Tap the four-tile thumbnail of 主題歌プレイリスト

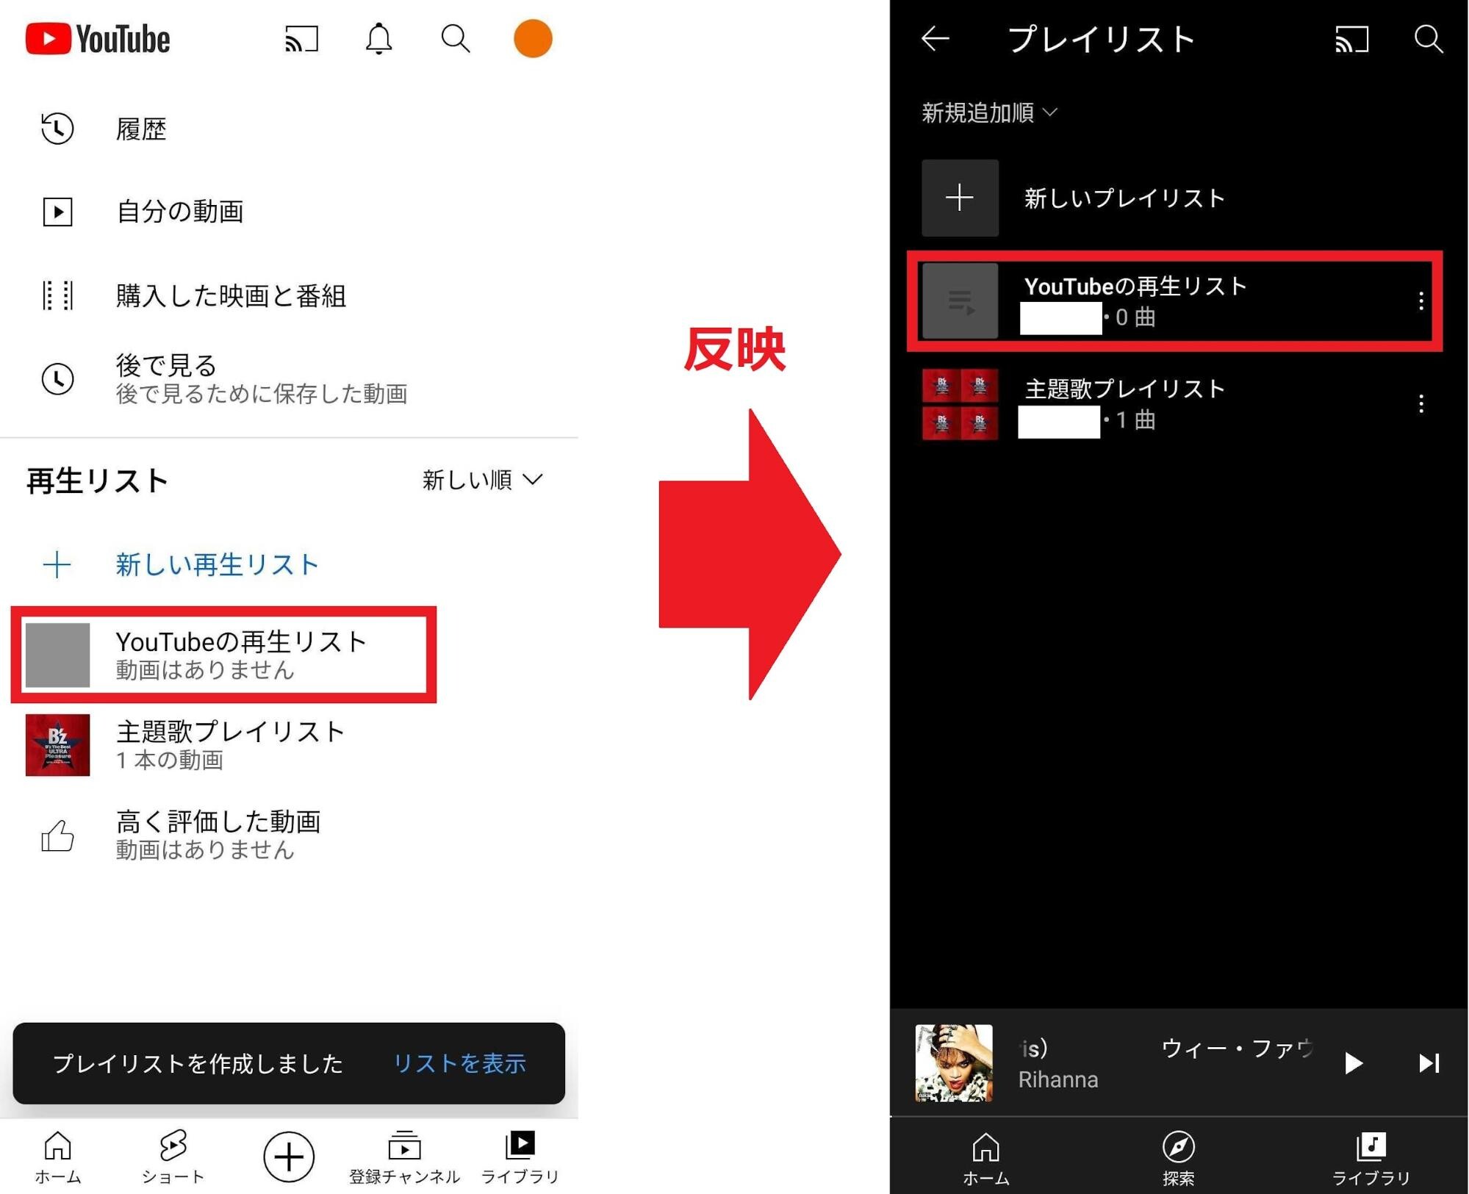[960, 403]
